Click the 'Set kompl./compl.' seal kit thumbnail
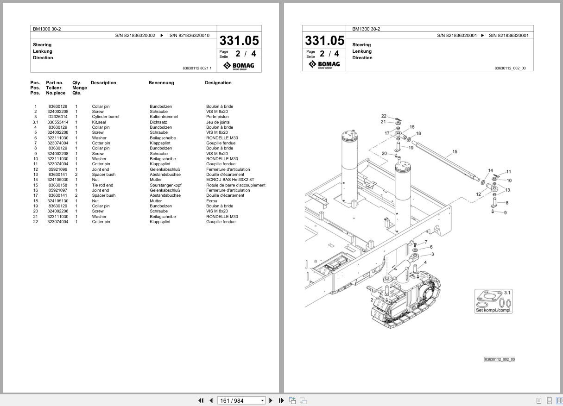The width and height of the screenshot is (563, 406). pyautogui.click(x=494, y=301)
